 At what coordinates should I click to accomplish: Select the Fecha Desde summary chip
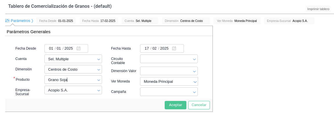(56, 21)
